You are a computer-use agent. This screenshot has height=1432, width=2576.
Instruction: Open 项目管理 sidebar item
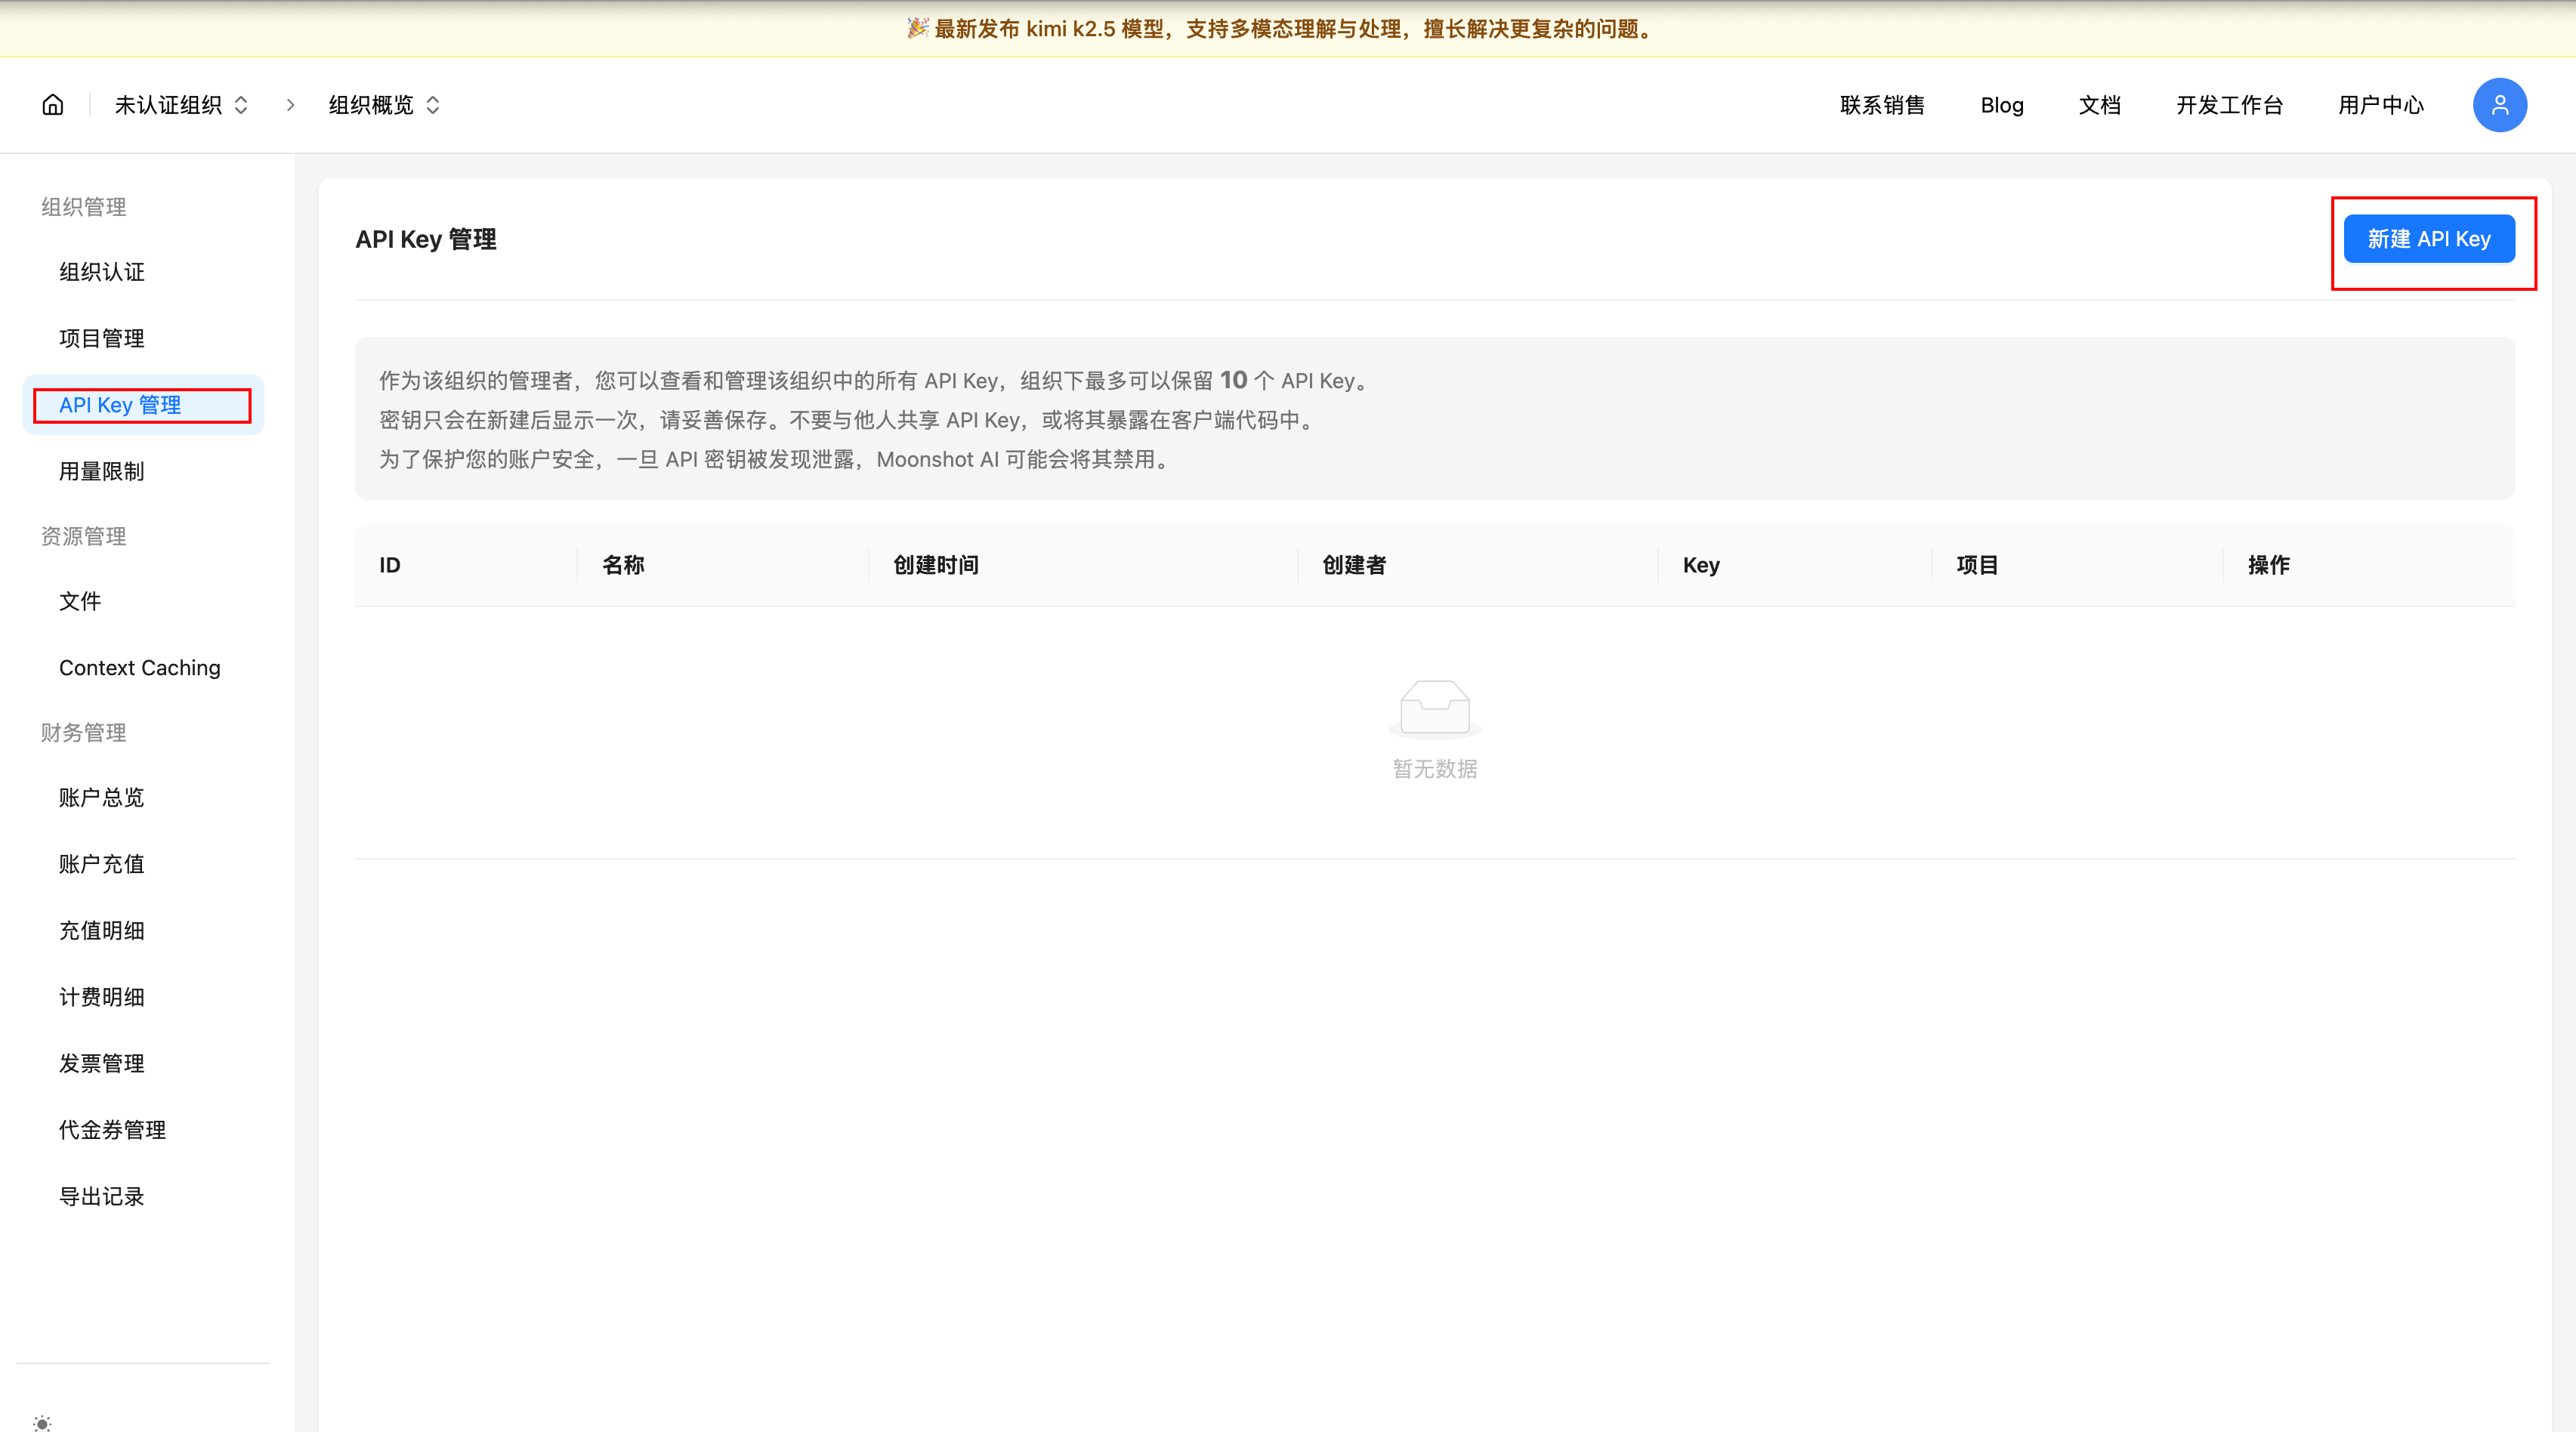102,338
